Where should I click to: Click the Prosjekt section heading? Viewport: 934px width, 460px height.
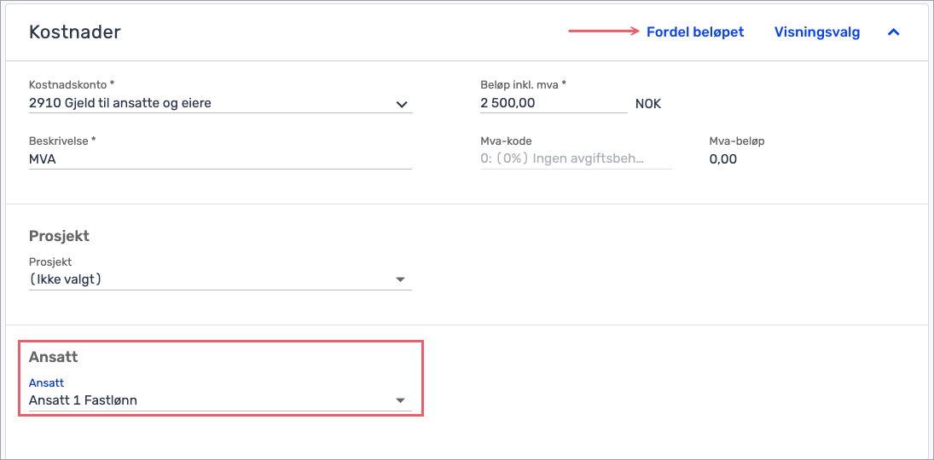click(59, 236)
